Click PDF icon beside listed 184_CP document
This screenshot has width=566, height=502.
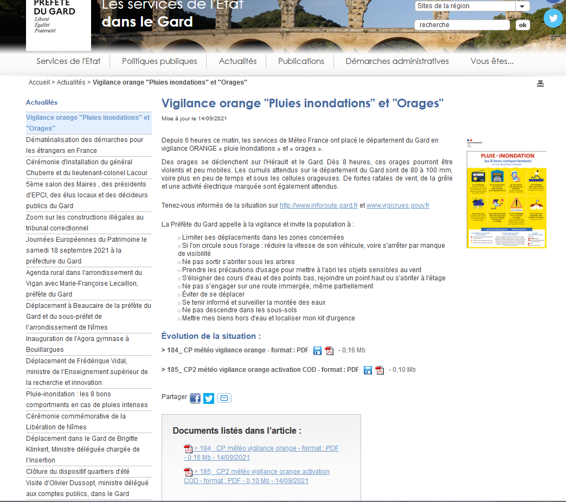click(x=188, y=448)
